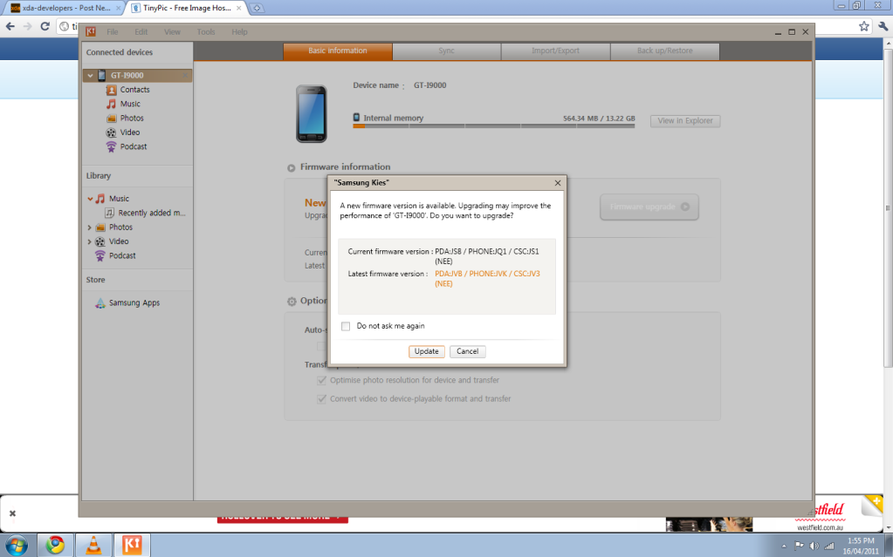Screen dimensions: 893x557
Task: Click the Action Center flag icon
Action: pos(799,547)
